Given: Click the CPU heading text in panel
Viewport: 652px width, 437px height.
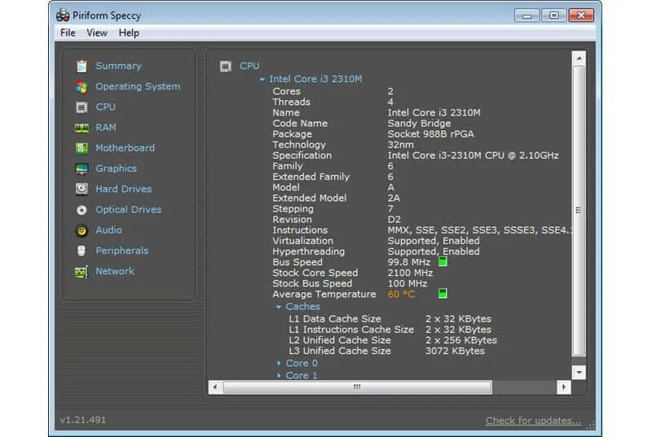Looking at the screenshot, I should click(249, 66).
